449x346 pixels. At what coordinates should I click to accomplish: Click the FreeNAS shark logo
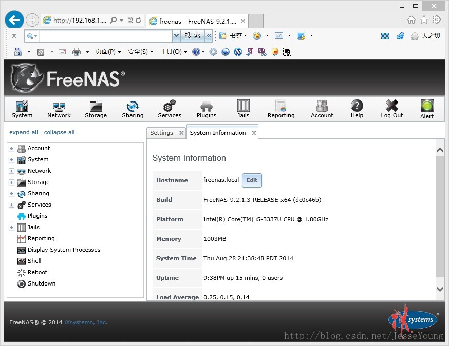tap(26, 78)
